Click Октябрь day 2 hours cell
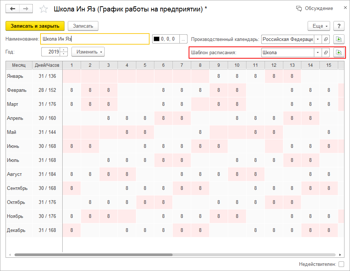Viewport: 350px width, 271px height. (x=90, y=202)
